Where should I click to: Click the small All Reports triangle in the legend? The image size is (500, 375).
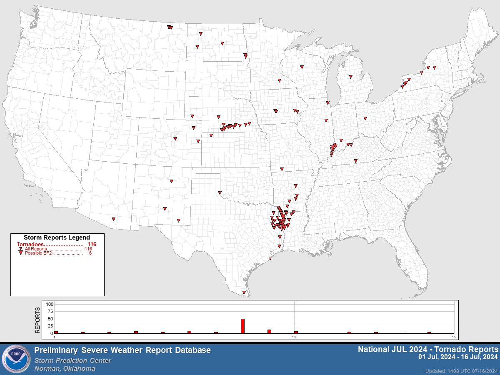[20, 247]
